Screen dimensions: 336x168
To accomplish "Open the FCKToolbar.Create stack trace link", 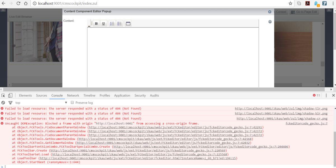I will click(x=137, y=151).
